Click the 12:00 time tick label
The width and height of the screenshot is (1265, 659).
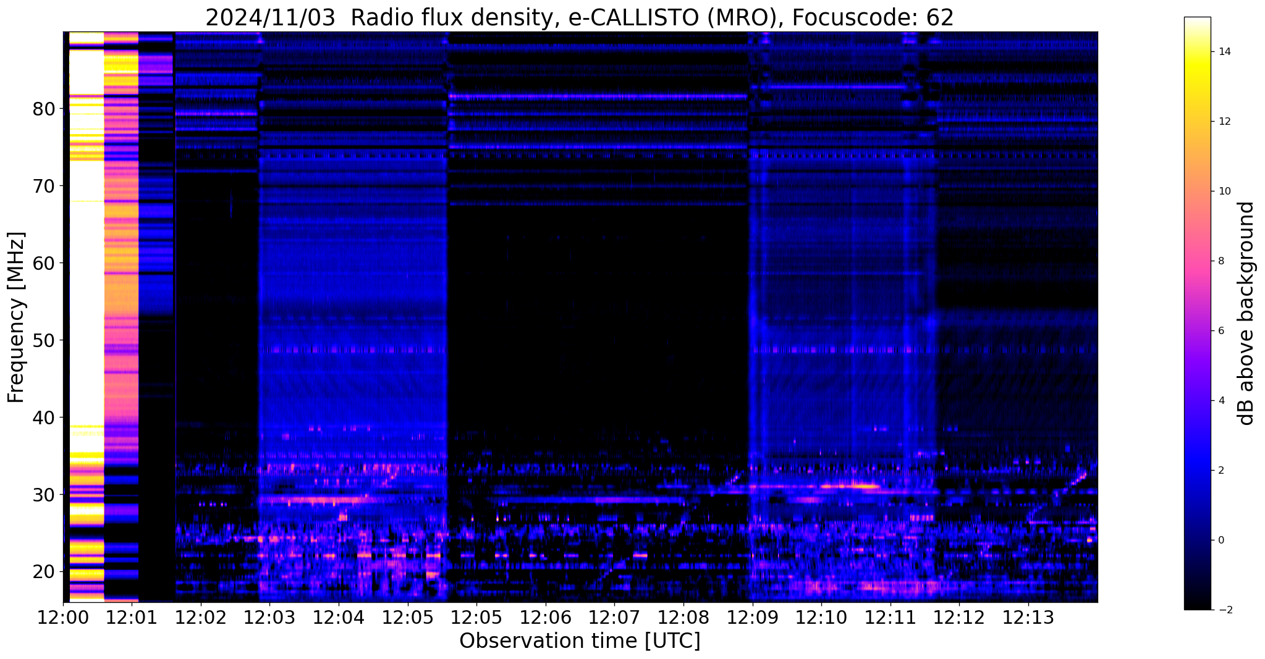point(63,618)
